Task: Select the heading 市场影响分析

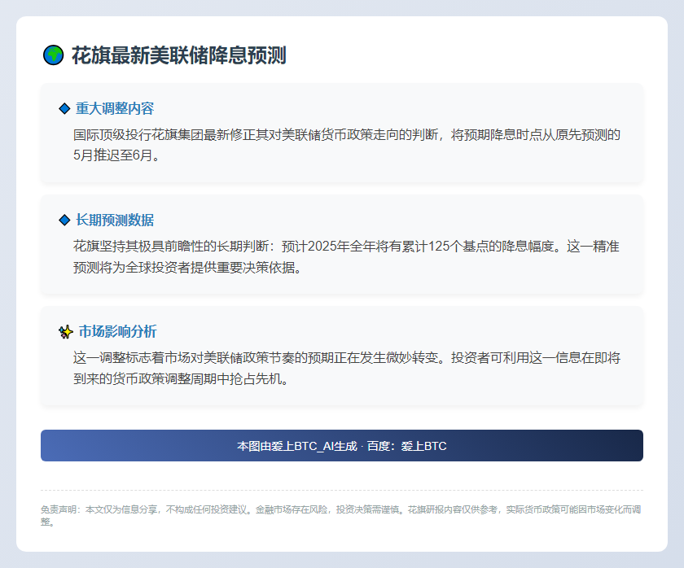Action: 118,332
